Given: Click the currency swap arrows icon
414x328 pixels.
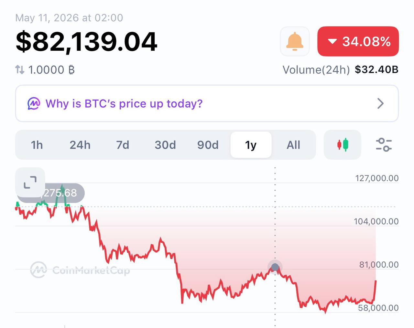Looking at the screenshot, I should click(x=20, y=69).
